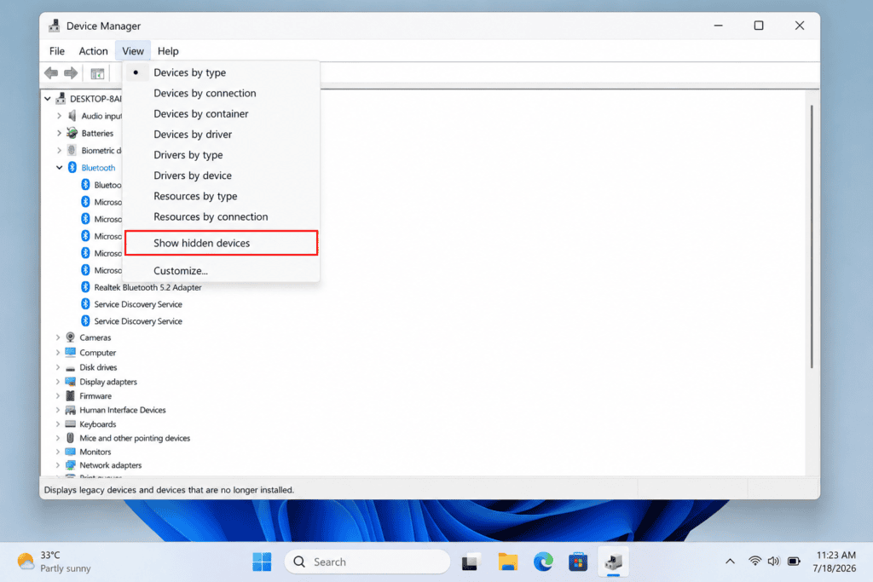873x582 pixels.
Task: Click the Bluetooth category icon
Action: (72, 168)
